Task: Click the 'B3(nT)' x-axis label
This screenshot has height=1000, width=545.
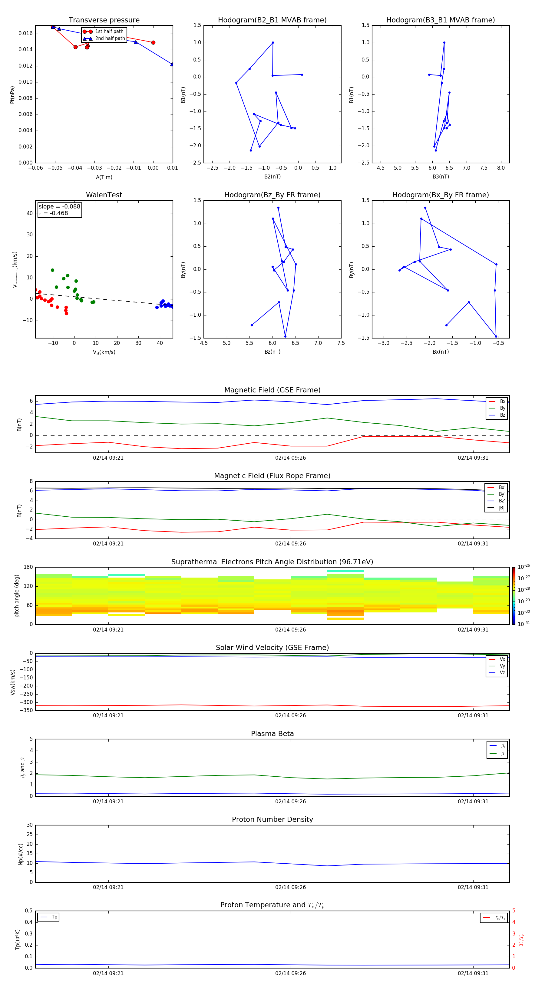Action: 441,177
